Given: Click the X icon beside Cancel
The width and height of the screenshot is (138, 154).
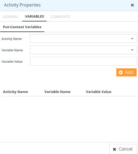Looking at the screenshot, I should (x=114, y=149).
